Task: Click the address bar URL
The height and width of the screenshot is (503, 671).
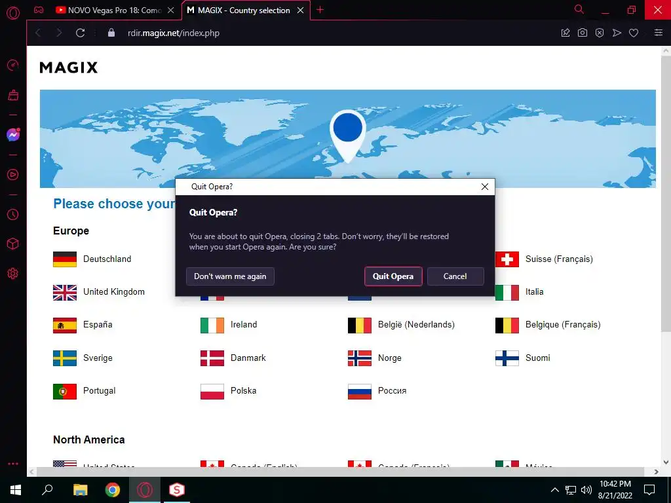Action: click(x=173, y=33)
